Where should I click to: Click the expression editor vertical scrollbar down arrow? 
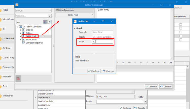[x=172, y=58]
